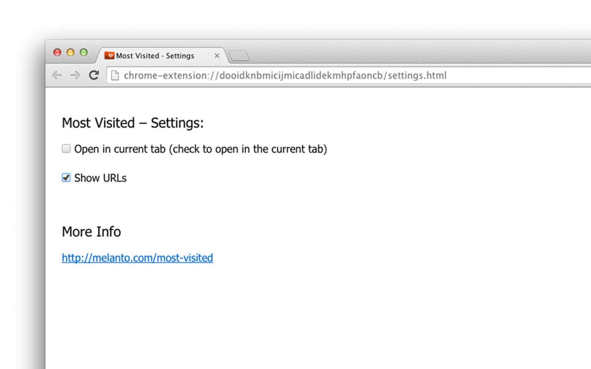Screen dimensions: 591x369
Task: Click settings.html text in the URL
Action: click(417, 75)
